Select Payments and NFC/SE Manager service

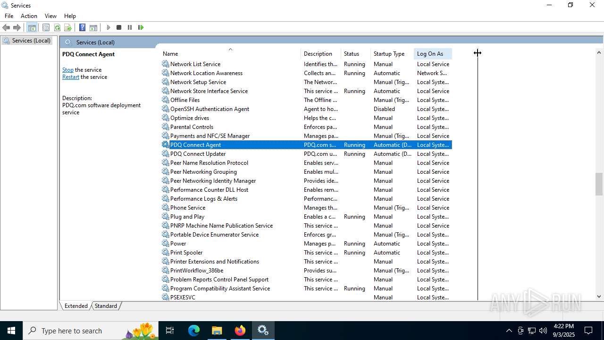pos(306,136)
